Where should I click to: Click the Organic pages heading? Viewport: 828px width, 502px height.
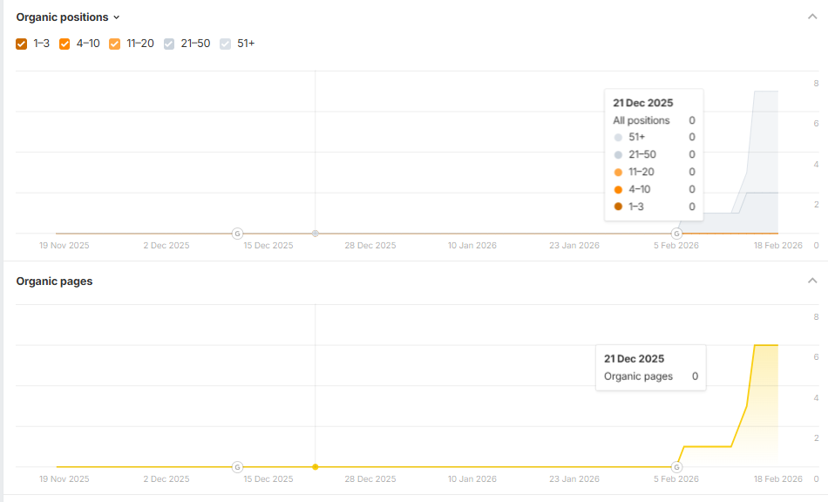tap(54, 282)
